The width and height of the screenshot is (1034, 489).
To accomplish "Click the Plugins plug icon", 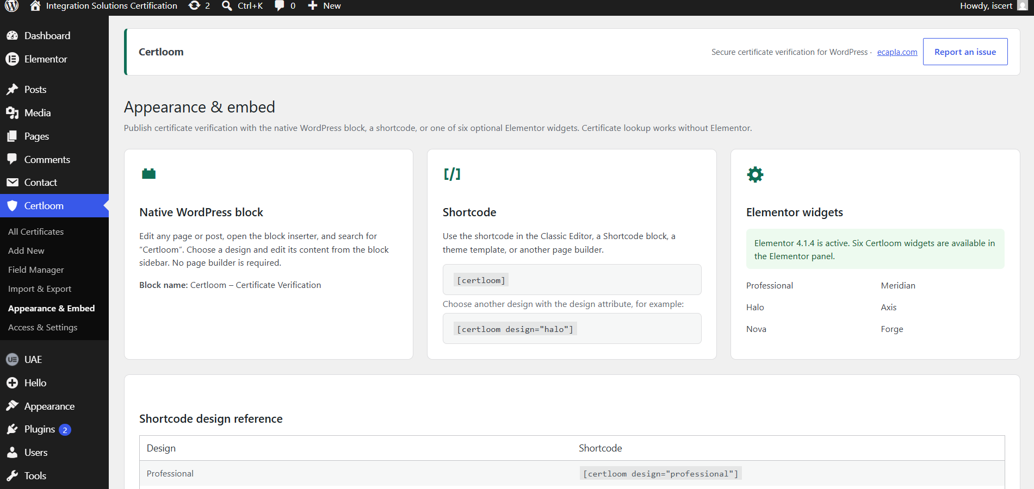I will (13, 429).
